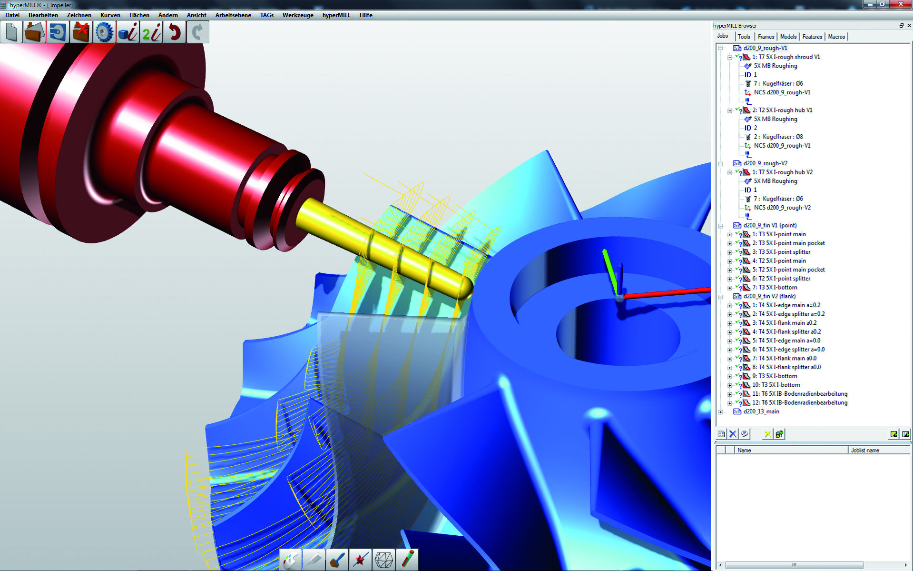The height and width of the screenshot is (571, 913).
Task: Click the database export icon below job tree
Action: point(779,434)
